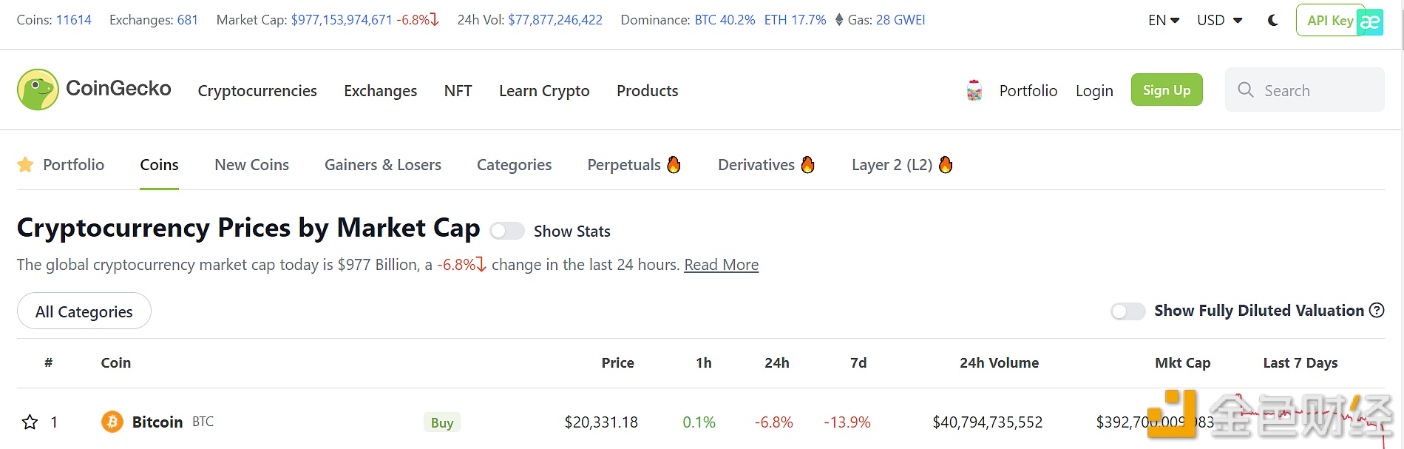Open the Learn Crypto menu
1404x449 pixels.
click(x=544, y=90)
